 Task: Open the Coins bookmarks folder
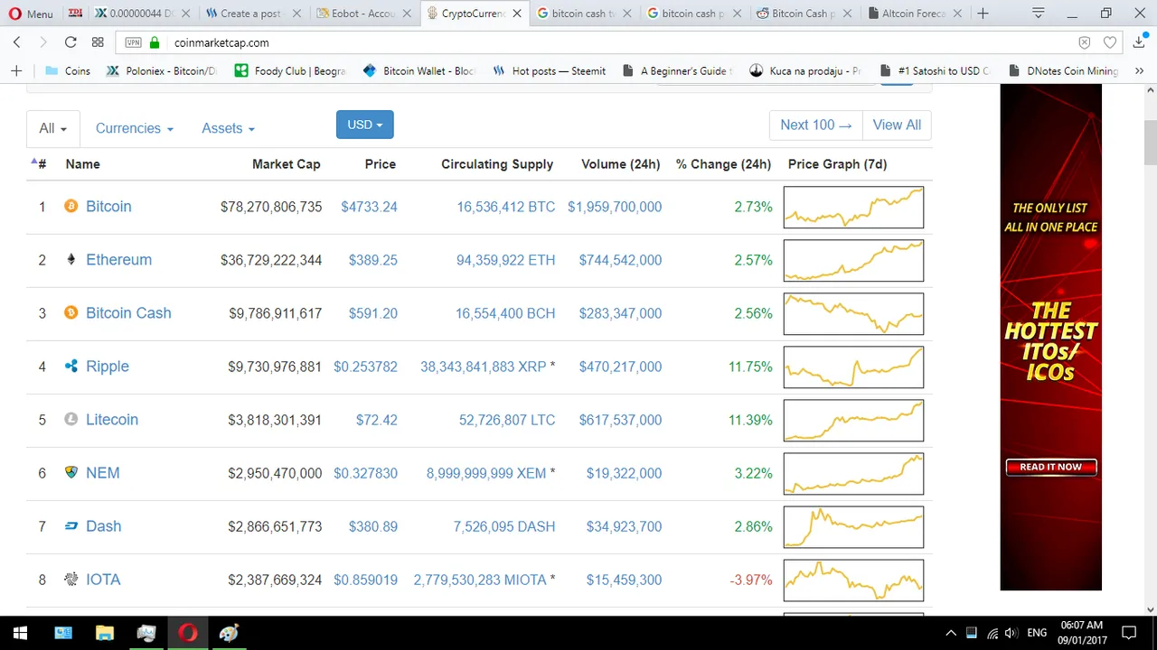click(x=67, y=70)
